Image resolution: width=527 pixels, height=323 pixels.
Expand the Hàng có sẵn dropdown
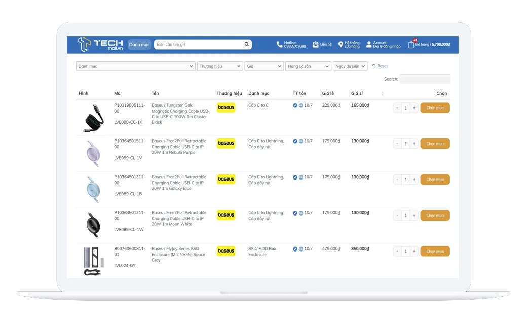coord(308,66)
